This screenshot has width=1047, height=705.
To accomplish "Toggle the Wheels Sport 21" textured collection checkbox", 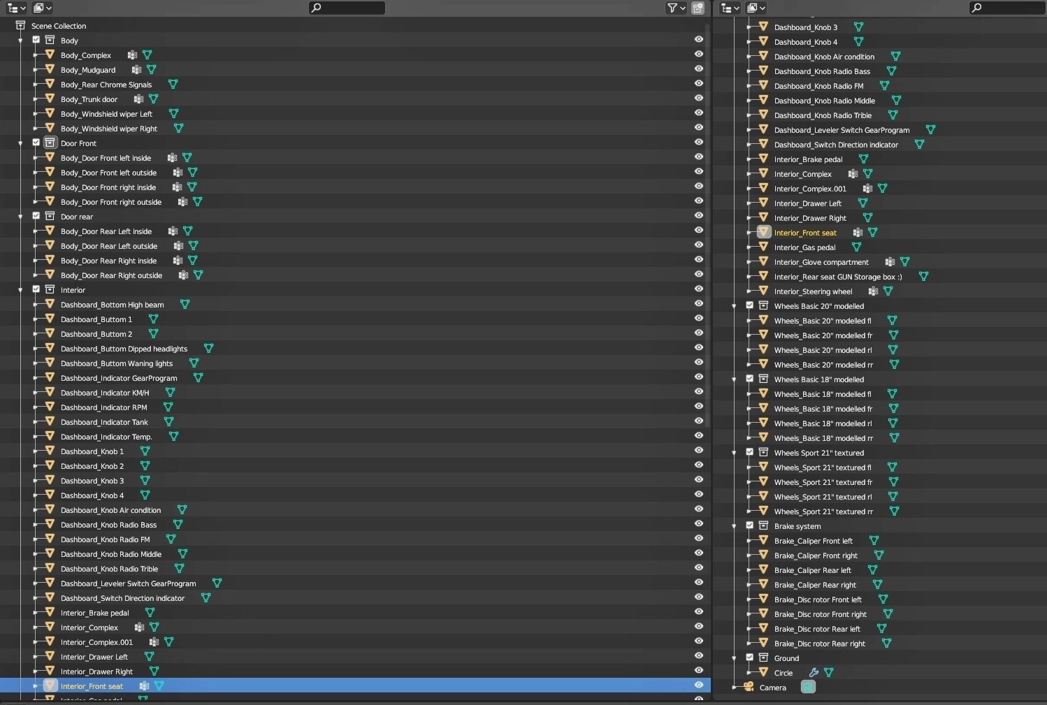I will tap(749, 452).
